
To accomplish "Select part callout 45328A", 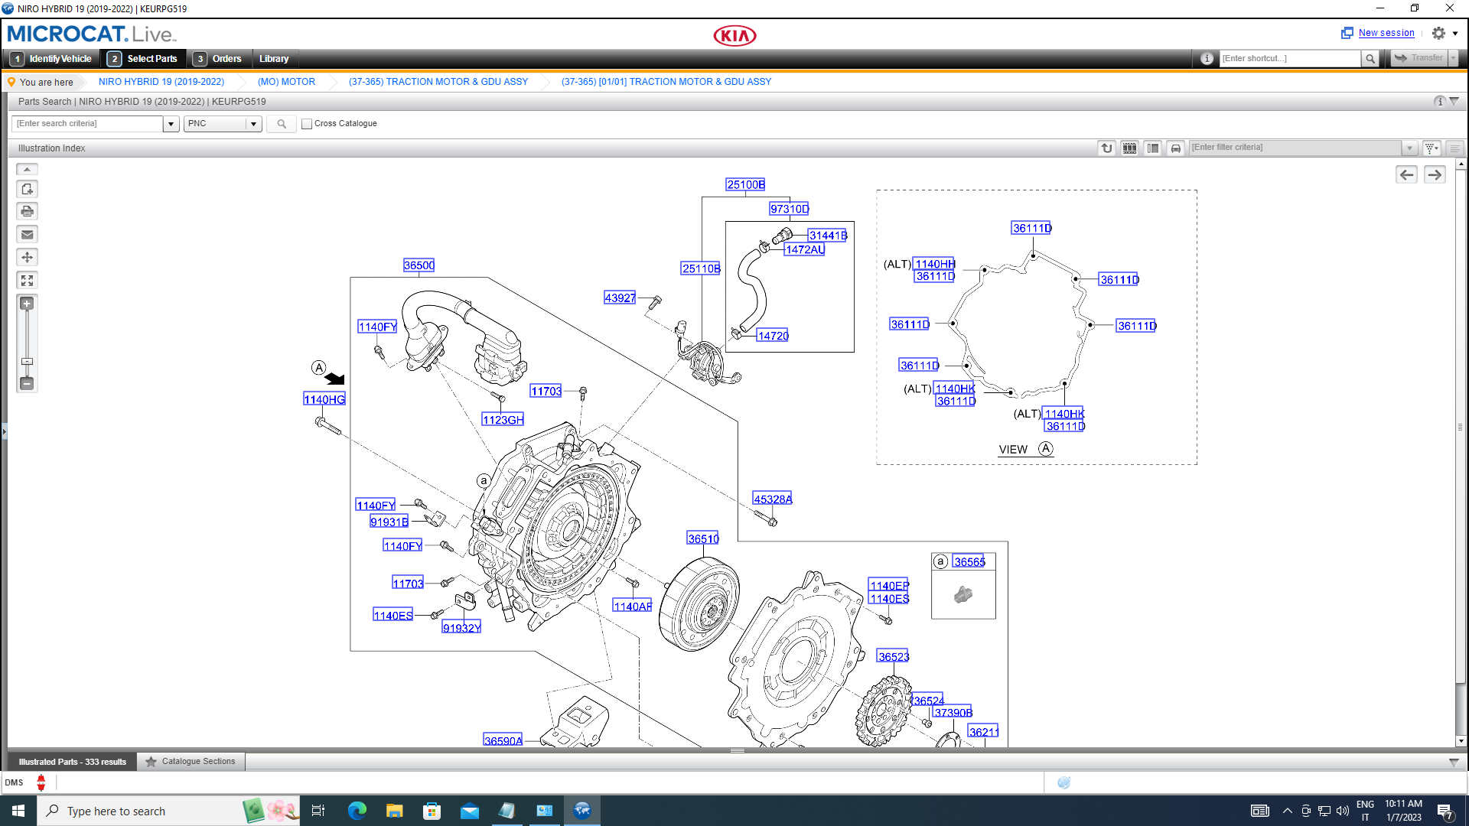I will point(773,499).
